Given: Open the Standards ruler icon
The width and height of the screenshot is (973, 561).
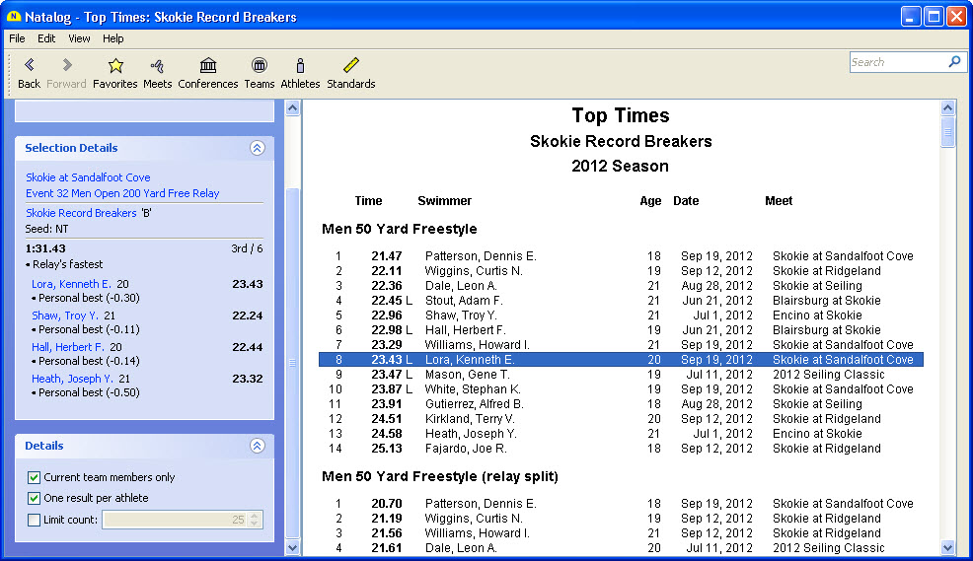Looking at the screenshot, I should tap(351, 66).
